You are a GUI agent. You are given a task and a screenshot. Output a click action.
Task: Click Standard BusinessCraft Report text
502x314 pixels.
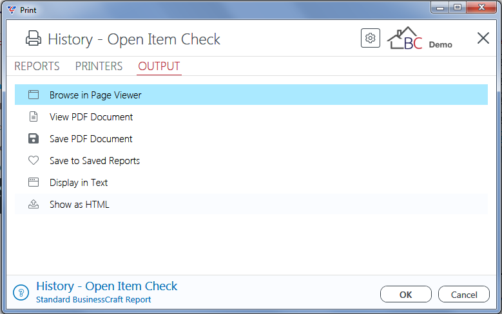coord(93,300)
